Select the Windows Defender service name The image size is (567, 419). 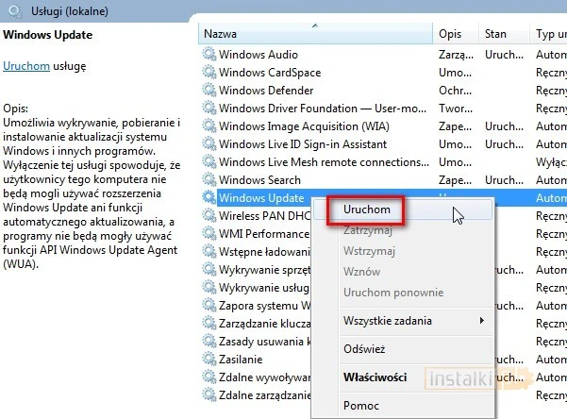266,91
